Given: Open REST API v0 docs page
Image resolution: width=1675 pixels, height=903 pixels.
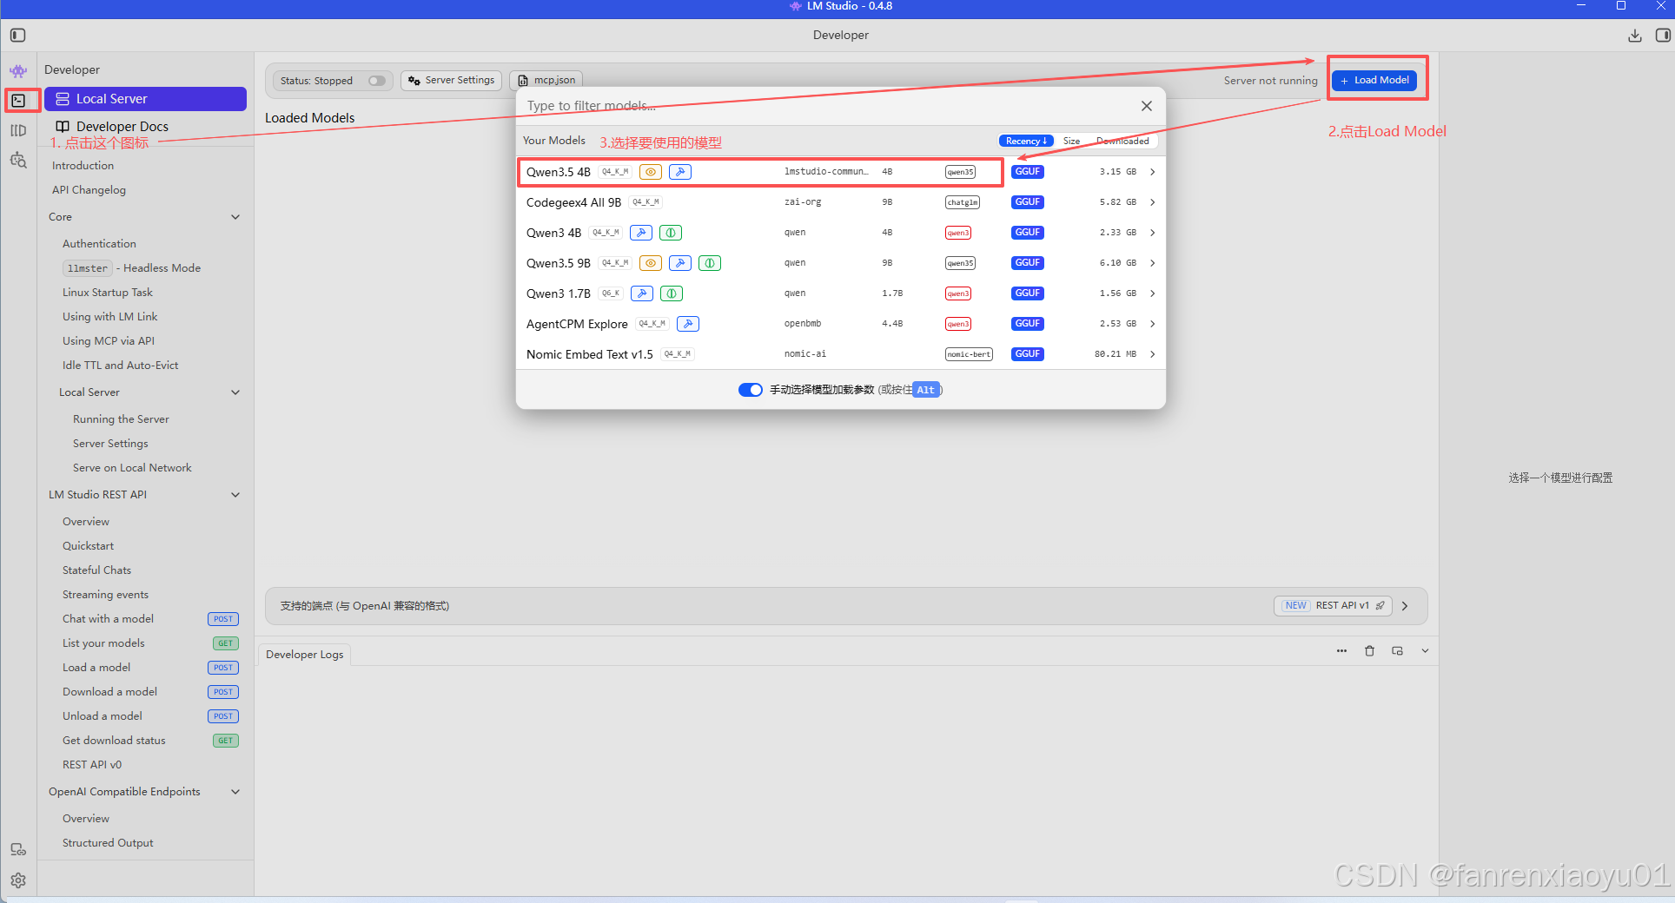Looking at the screenshot, I should point(92,765).
